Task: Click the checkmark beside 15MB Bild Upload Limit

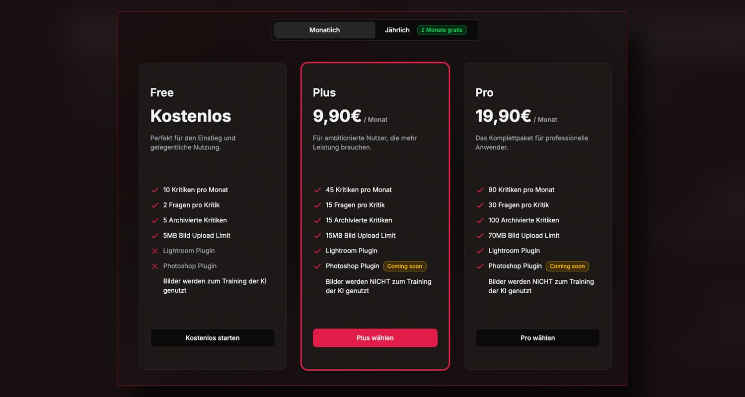Action: click(x=317, y=236)
